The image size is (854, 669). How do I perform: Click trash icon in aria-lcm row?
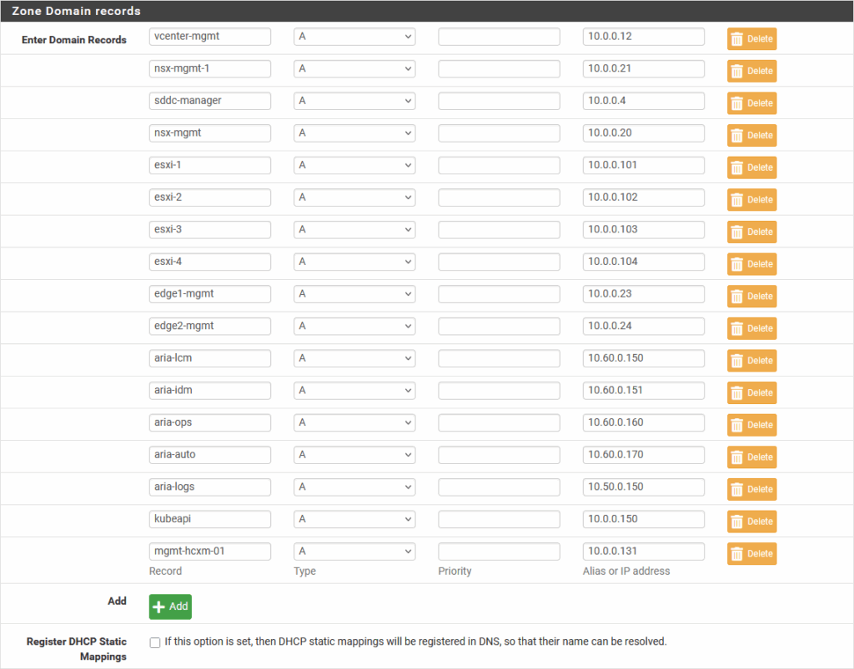737,361
